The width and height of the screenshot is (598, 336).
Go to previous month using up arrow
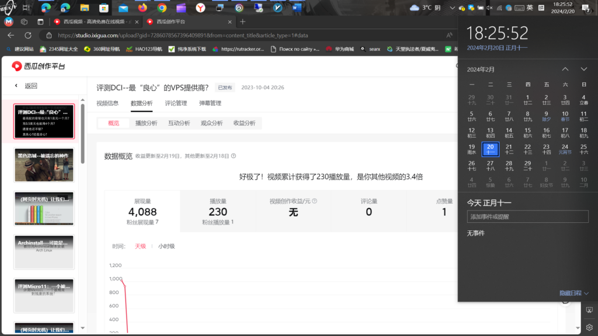tap(565, 69)
